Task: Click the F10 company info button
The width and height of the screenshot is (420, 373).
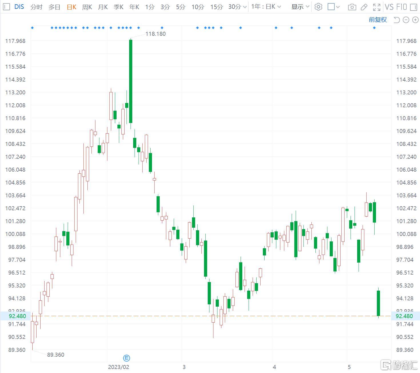Action: click(x=402, y=7)
